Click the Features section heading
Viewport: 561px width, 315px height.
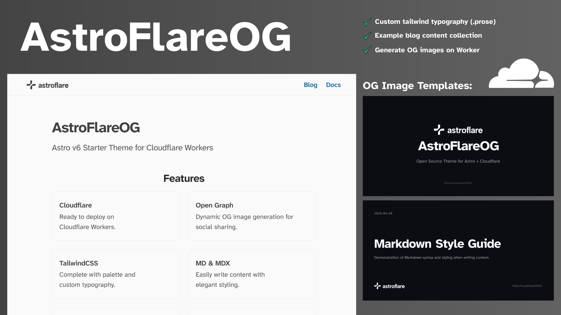tap(184, 178)
